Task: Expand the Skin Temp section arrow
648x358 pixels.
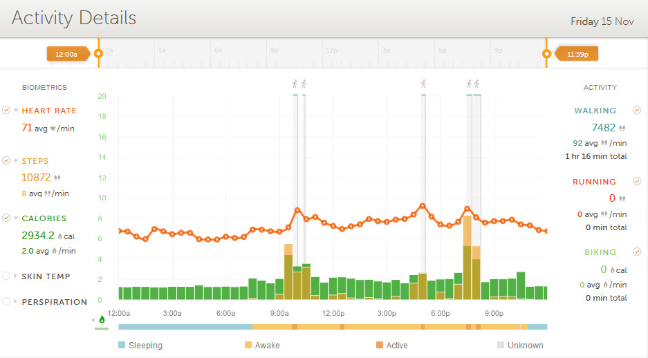Action: tap(15, 276)
